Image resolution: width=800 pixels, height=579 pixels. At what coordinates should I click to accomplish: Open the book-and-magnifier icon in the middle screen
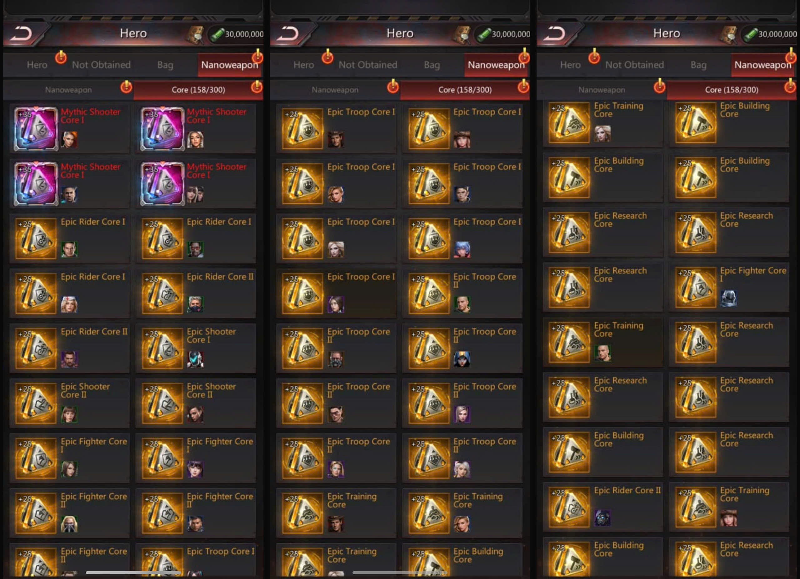pos(462,35)
